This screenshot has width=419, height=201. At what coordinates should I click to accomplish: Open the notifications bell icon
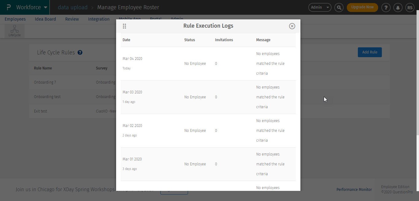tap(398, 7)
